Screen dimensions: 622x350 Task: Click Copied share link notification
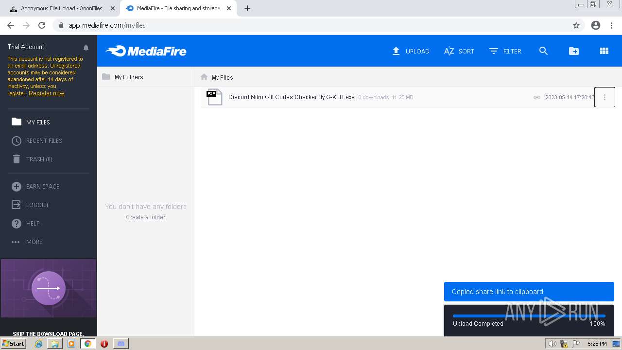coord(529,292)
